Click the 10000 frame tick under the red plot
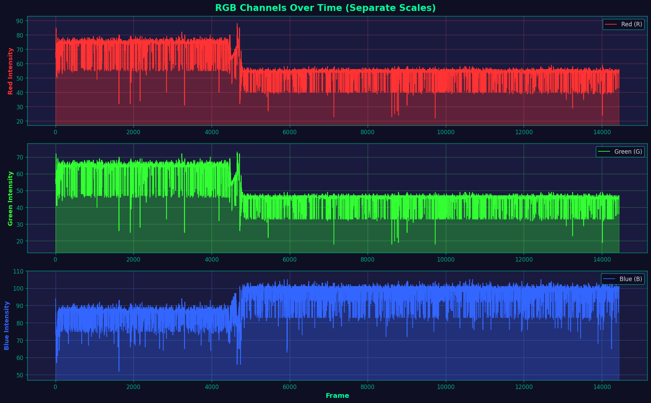 click(x=446, y=132)
